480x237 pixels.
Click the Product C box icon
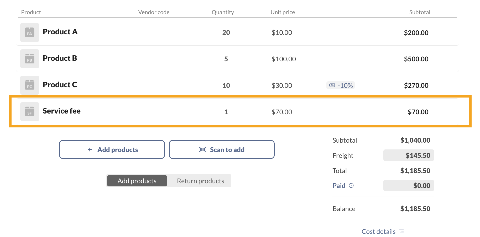click(x=30, y=85)
